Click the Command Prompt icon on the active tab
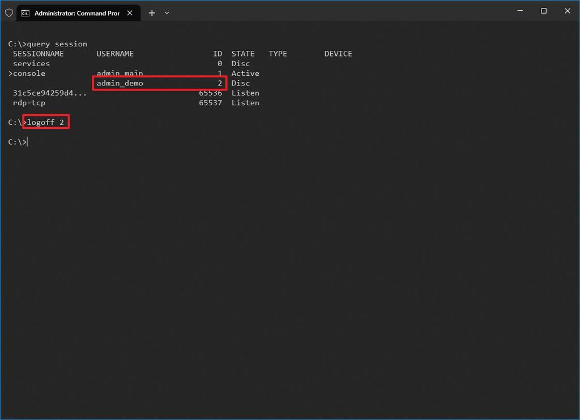Viewport: 580px width, 420px height. point(26,12)
